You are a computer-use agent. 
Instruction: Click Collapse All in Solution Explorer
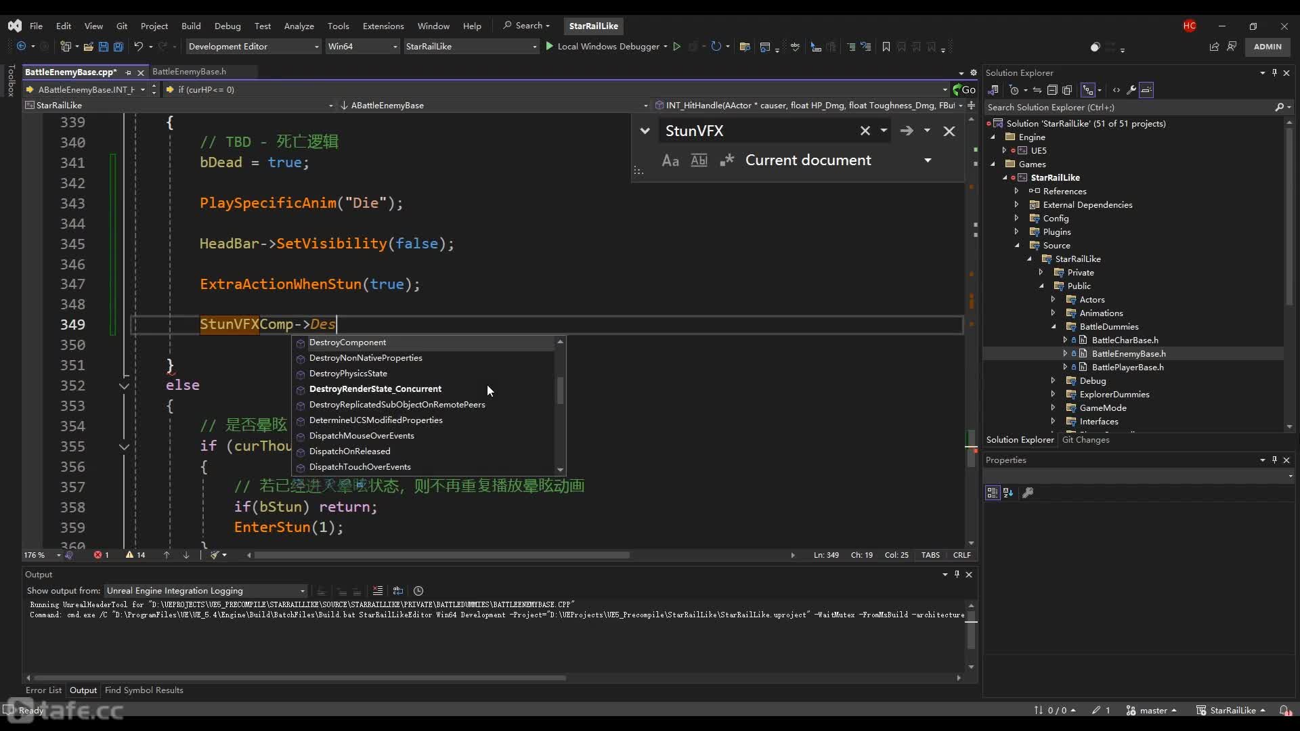click(1052, 90)
